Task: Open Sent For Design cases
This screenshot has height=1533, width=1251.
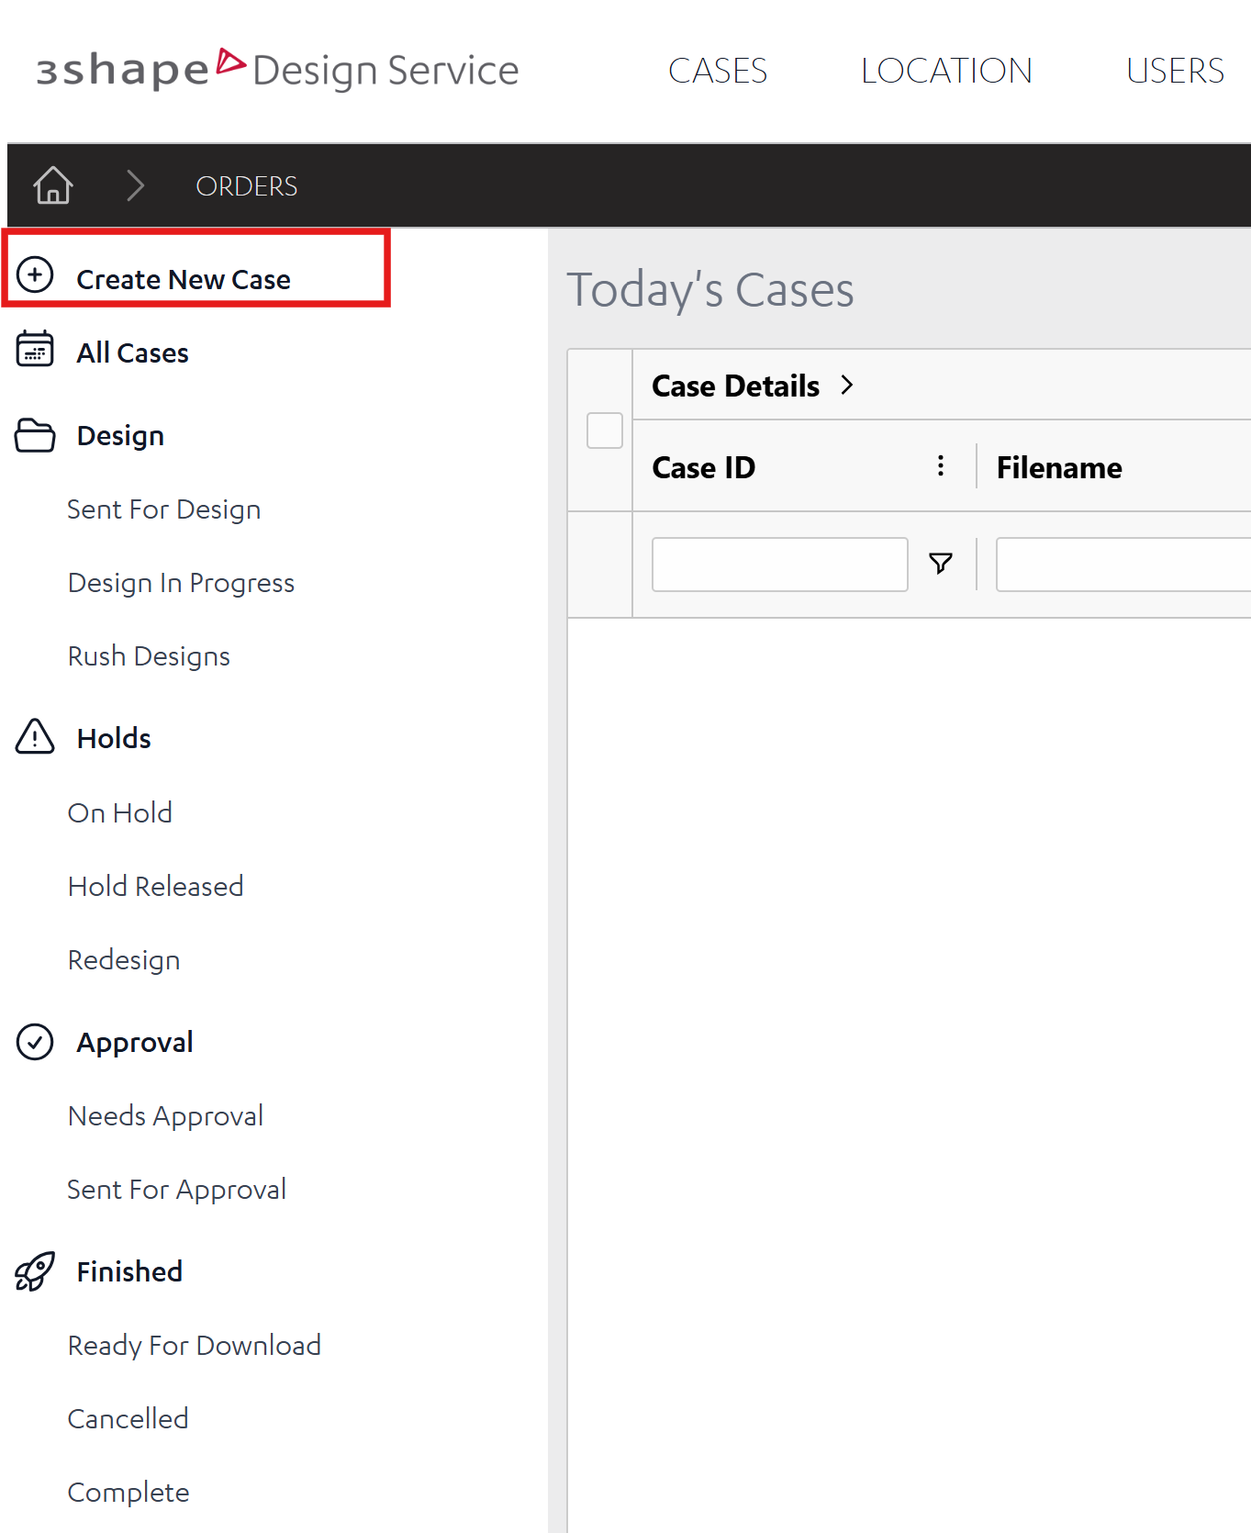Action: coord(164,509)
